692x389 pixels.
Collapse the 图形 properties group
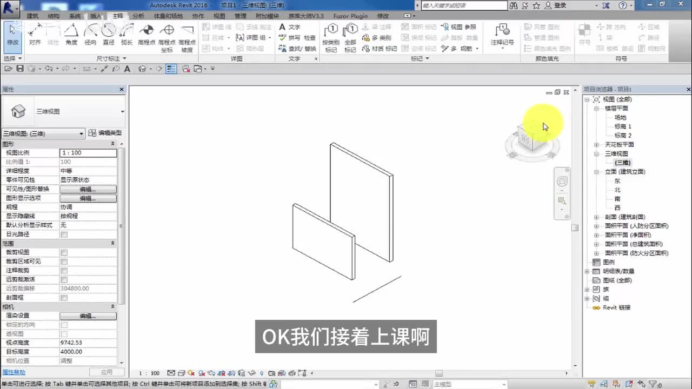(113, 144)
